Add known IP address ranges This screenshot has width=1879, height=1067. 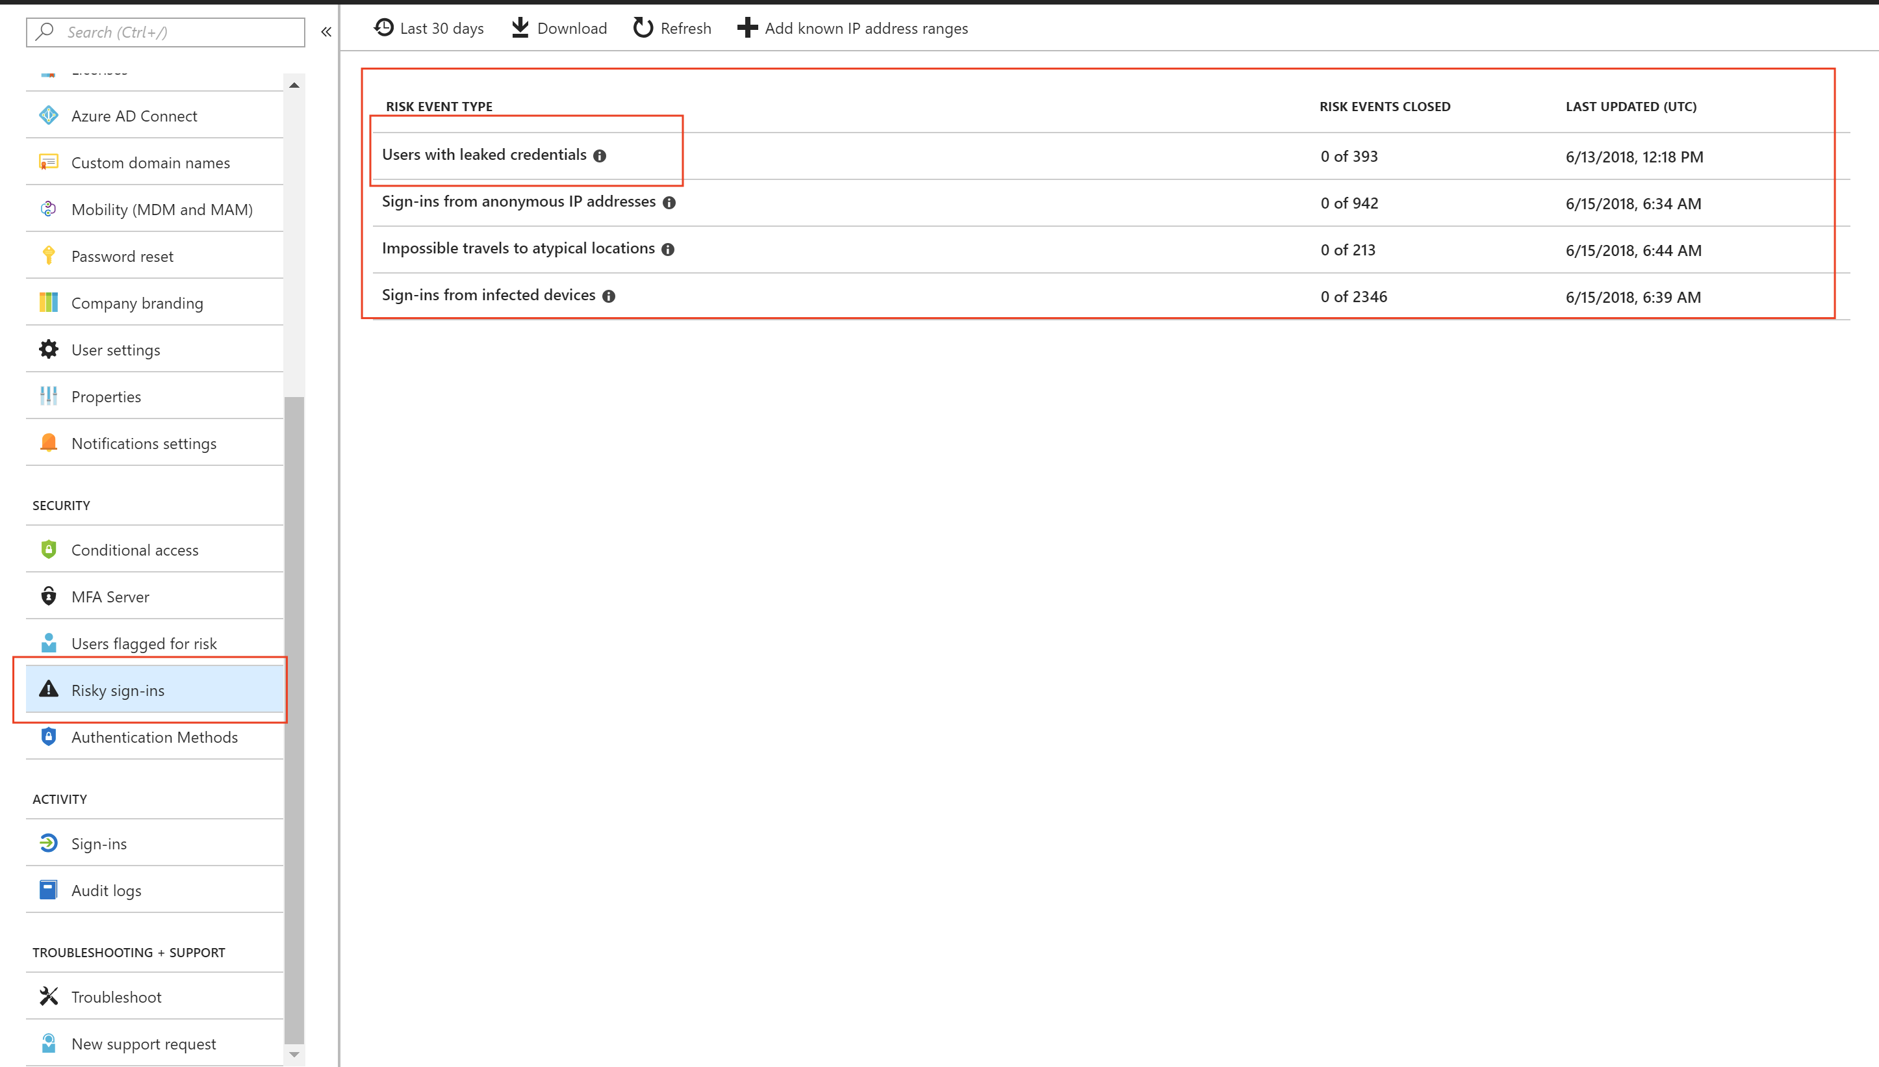coord(852,29)
